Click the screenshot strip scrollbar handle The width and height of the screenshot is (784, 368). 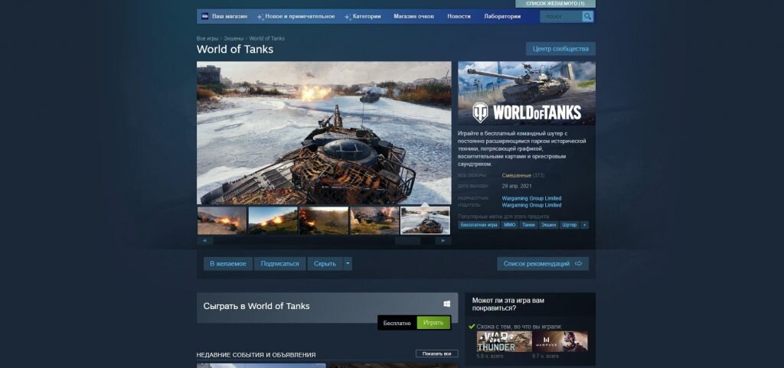click(x=407, y=241)
